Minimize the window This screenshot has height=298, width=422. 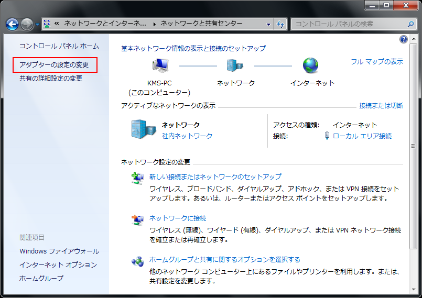click(x=372, y=5)
